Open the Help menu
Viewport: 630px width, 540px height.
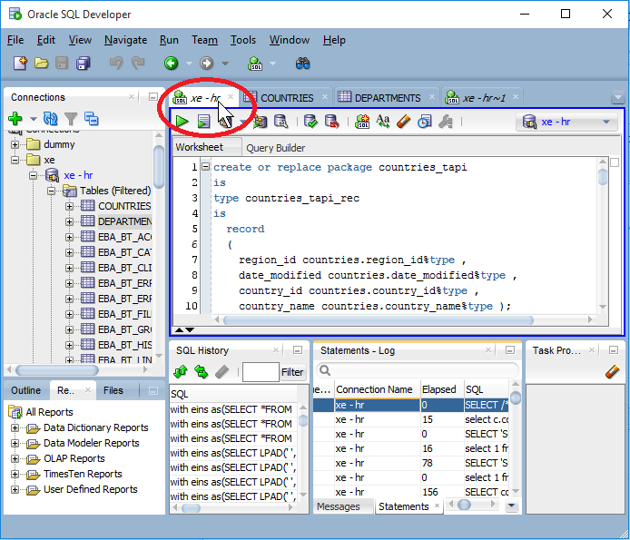point(334,40)
